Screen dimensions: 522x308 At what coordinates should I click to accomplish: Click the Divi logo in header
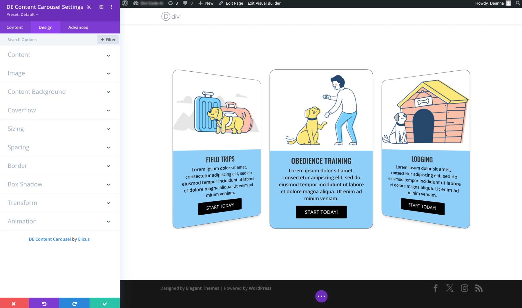(171, 17)
